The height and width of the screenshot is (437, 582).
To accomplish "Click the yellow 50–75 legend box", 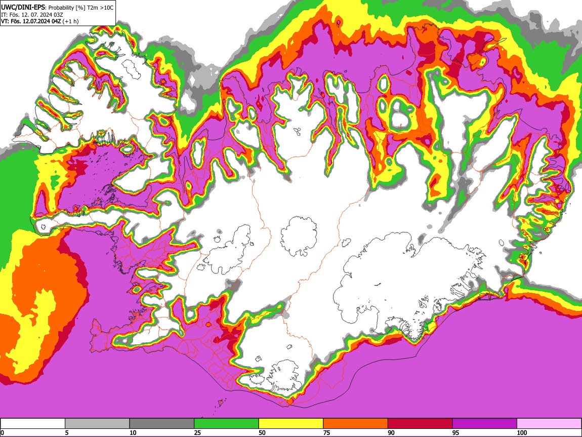I will point(291,424).
